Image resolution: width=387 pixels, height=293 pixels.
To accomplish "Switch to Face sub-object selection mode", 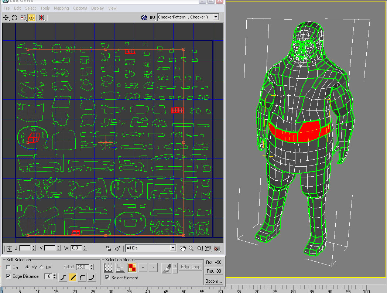I will [x=132, y=268].
